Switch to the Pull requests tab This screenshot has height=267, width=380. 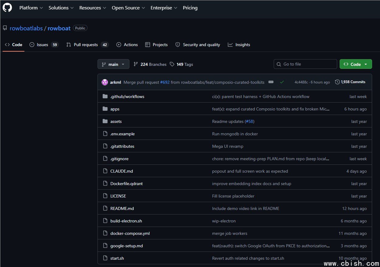[x=87, y=45]
